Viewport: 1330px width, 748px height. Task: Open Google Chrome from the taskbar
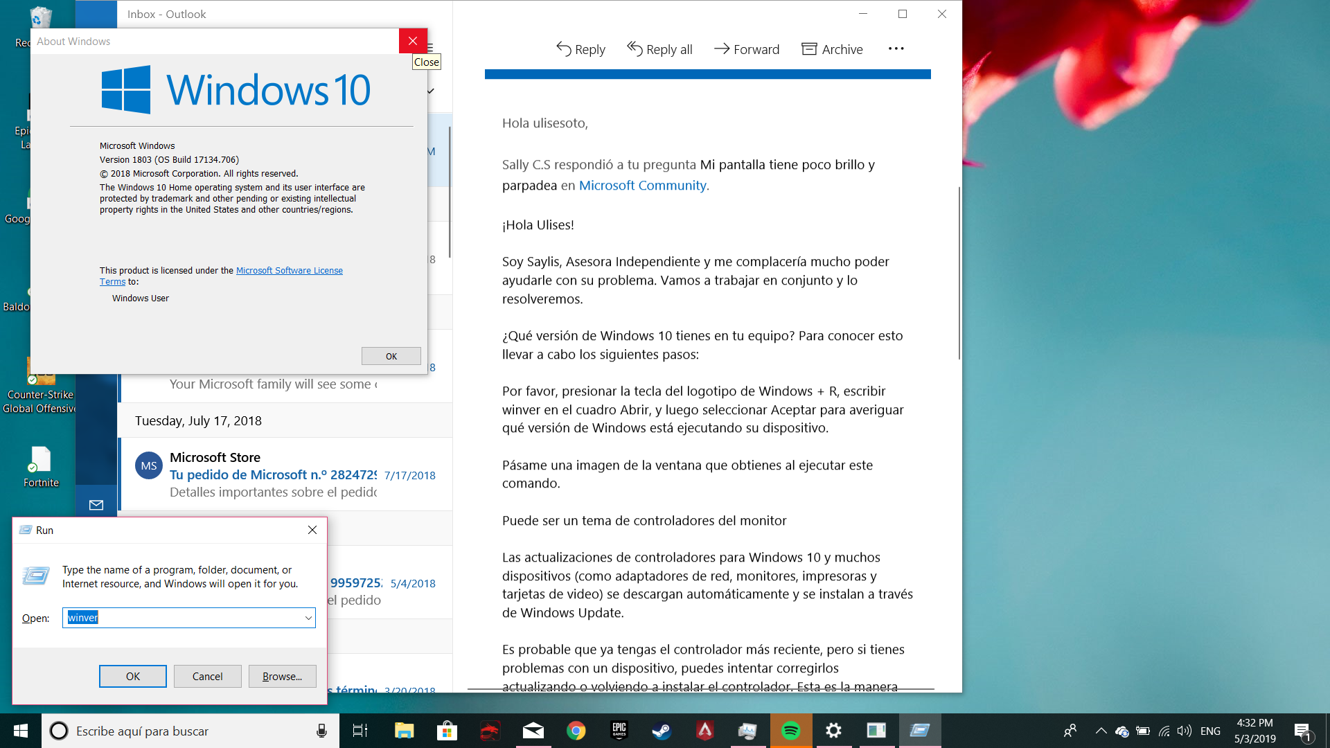point(576,731)
